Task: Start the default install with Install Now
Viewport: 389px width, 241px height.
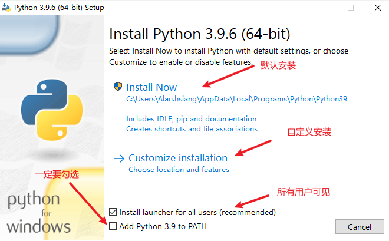Action: [151, 87]
